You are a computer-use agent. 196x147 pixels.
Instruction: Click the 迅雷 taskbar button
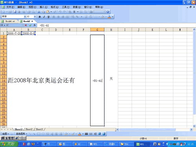111,144
